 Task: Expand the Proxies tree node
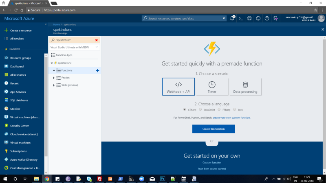(x=54, y=78)
